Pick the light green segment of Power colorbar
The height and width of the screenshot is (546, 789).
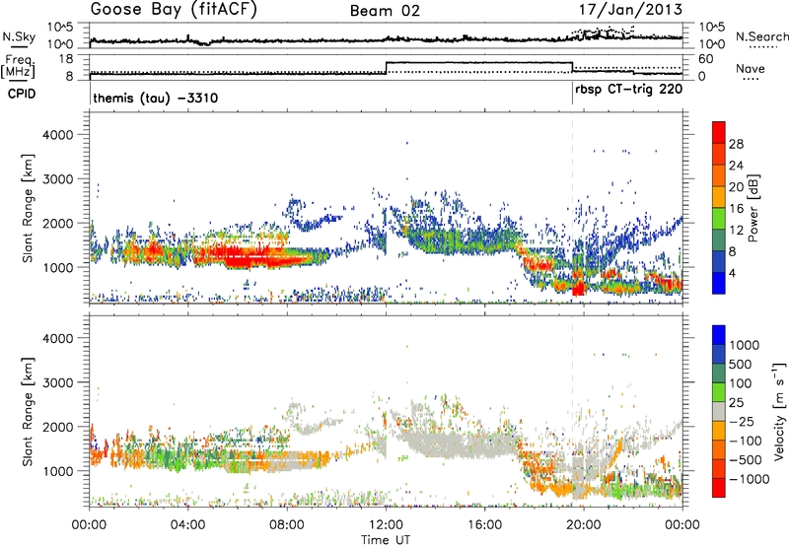(x=719, y=219)
